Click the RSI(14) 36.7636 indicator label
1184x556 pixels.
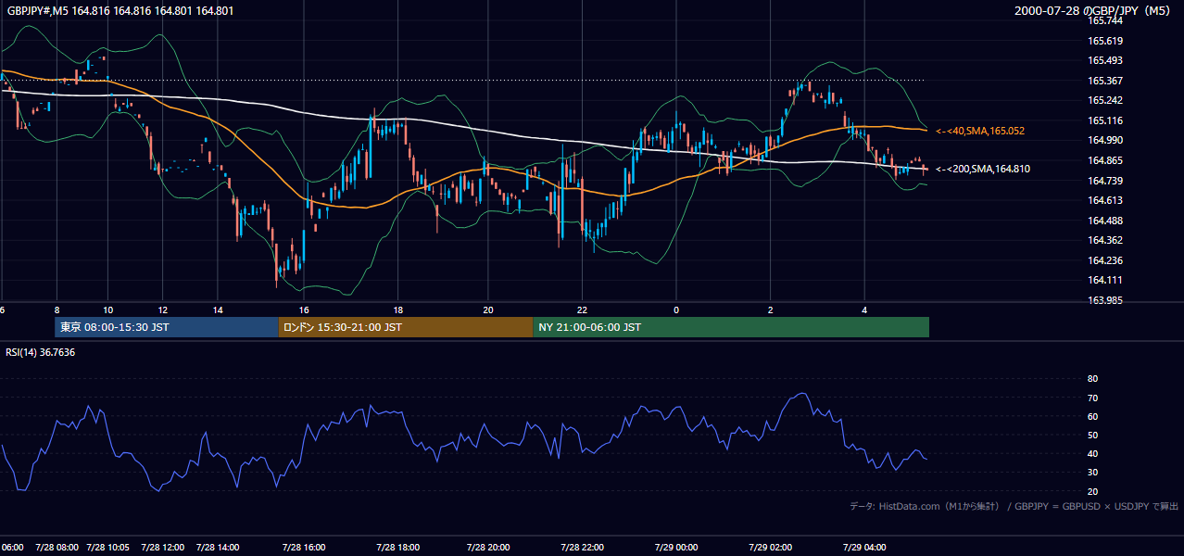[41, 352]
